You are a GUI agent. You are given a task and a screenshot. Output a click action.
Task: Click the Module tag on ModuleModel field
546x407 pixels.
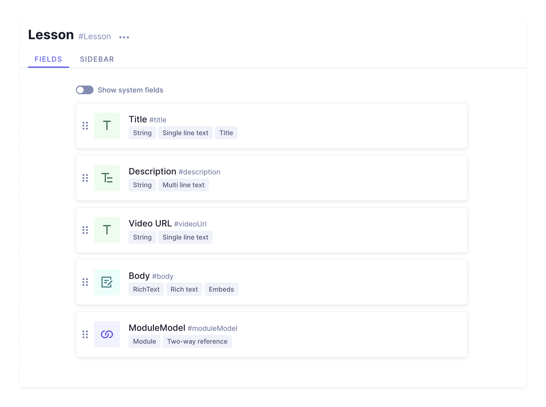[x=144, y=341]
